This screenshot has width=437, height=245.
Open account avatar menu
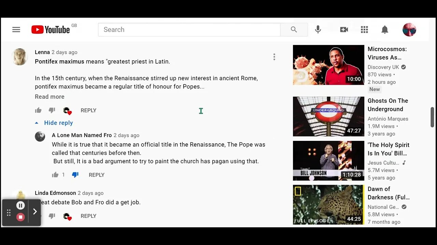(409, 30)
